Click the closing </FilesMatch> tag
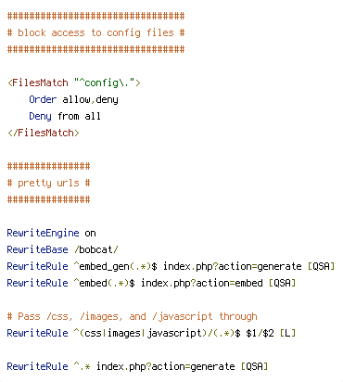 (x=44, y=133)
